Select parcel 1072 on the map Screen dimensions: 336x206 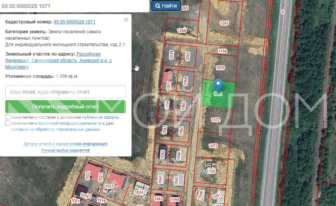(x=215, y=120)
